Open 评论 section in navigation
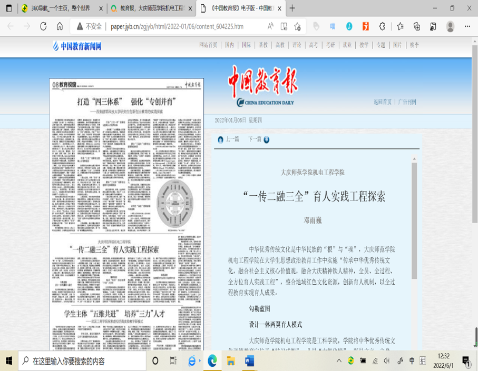Image resolution: width=478 pixels, height=371 pixels. (x=297, y=45)
